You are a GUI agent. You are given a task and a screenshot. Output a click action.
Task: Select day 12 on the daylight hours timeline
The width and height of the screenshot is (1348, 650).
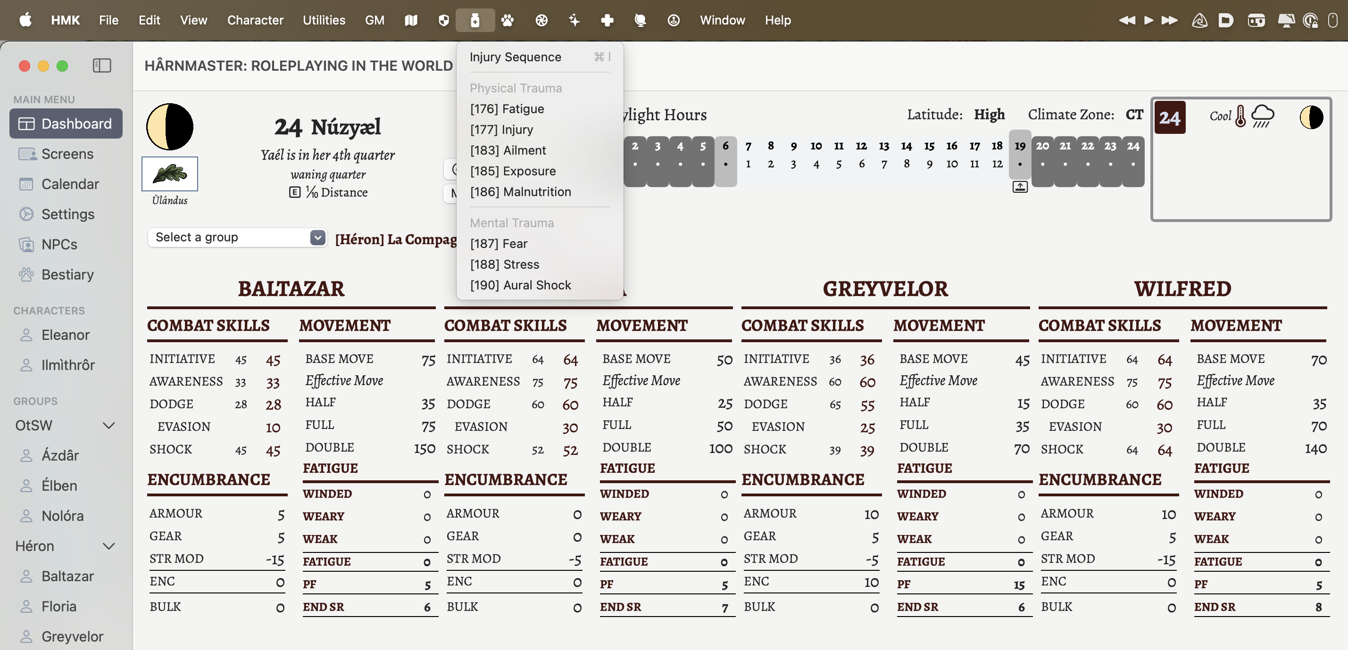pyautogui.click(x=861, y=147)
